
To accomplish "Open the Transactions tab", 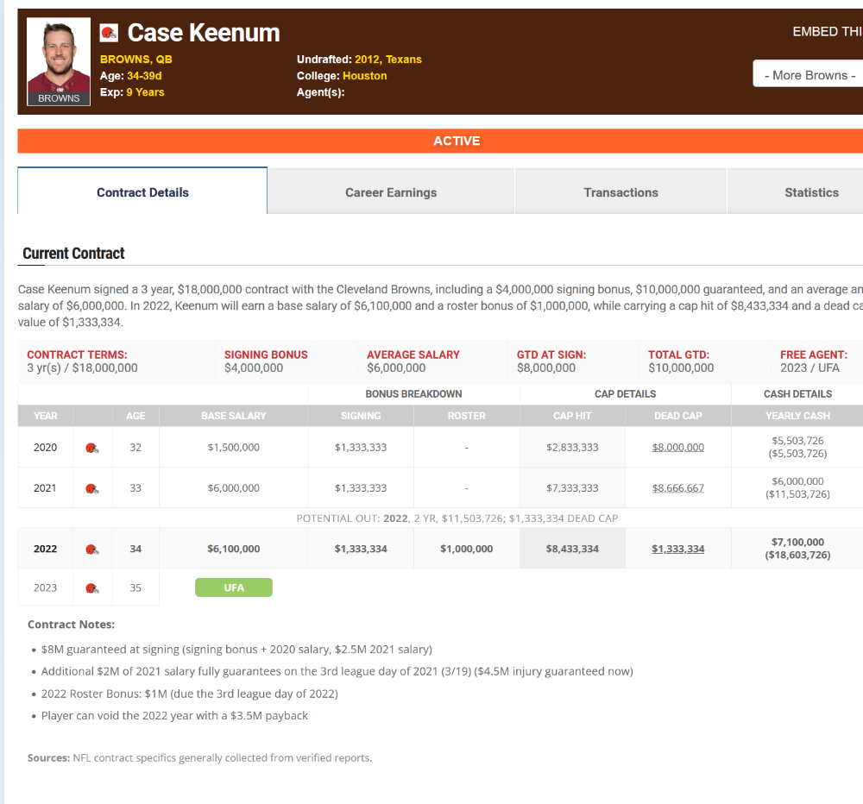I will coord(620,192).
